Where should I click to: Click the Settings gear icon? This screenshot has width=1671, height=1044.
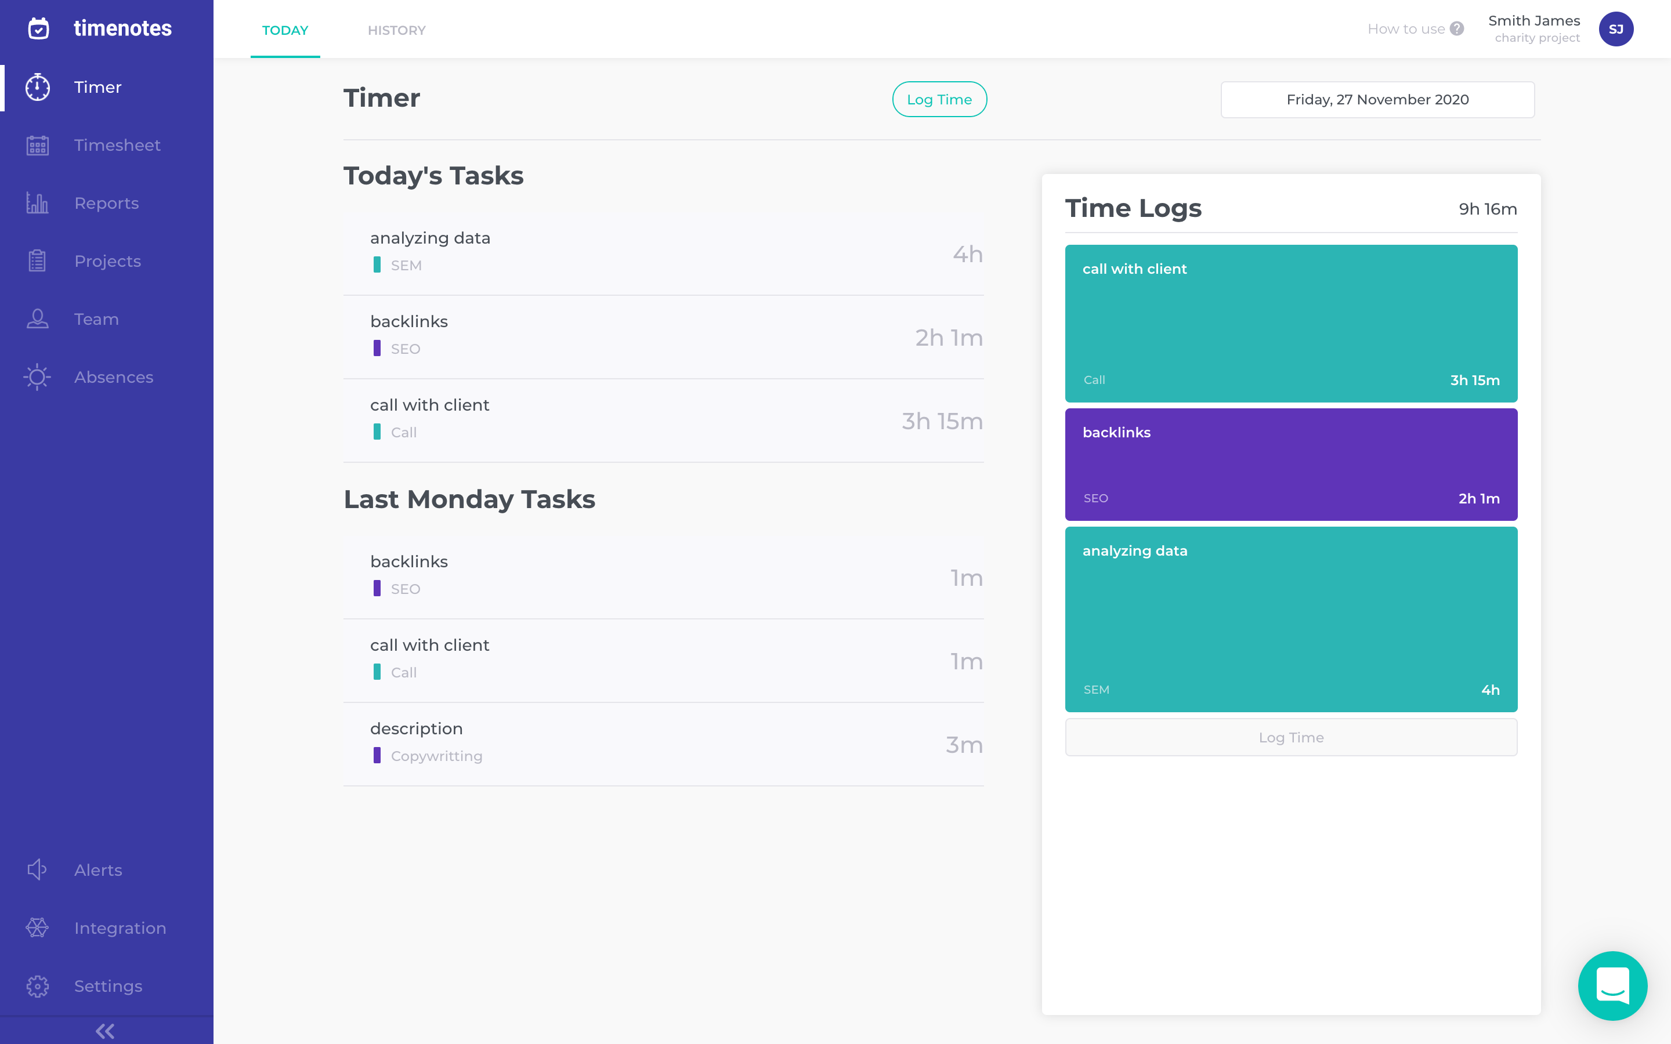point(37,986)
